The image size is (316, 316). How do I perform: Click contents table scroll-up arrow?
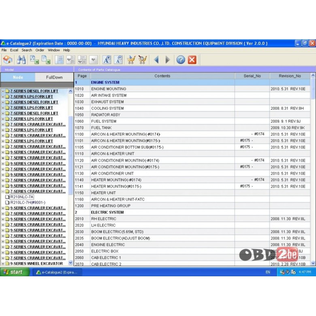pos(313,75)
